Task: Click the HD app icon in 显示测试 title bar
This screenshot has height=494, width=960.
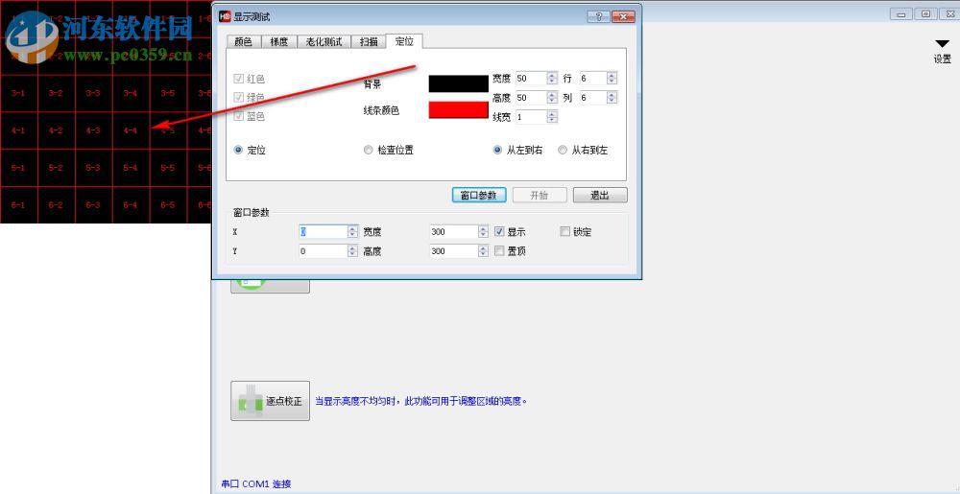Action: tap(226, 16)
